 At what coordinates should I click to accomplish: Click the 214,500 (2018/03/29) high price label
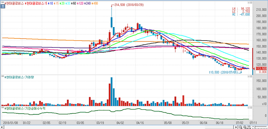(x=129, y=5)
